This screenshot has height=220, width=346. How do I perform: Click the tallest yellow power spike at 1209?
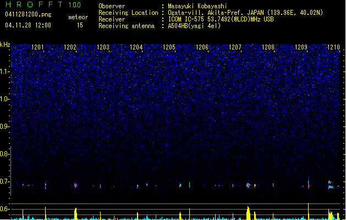(308, 211)
